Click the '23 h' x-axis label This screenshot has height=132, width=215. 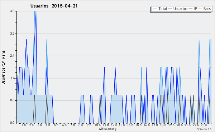(x=204, y=125)
